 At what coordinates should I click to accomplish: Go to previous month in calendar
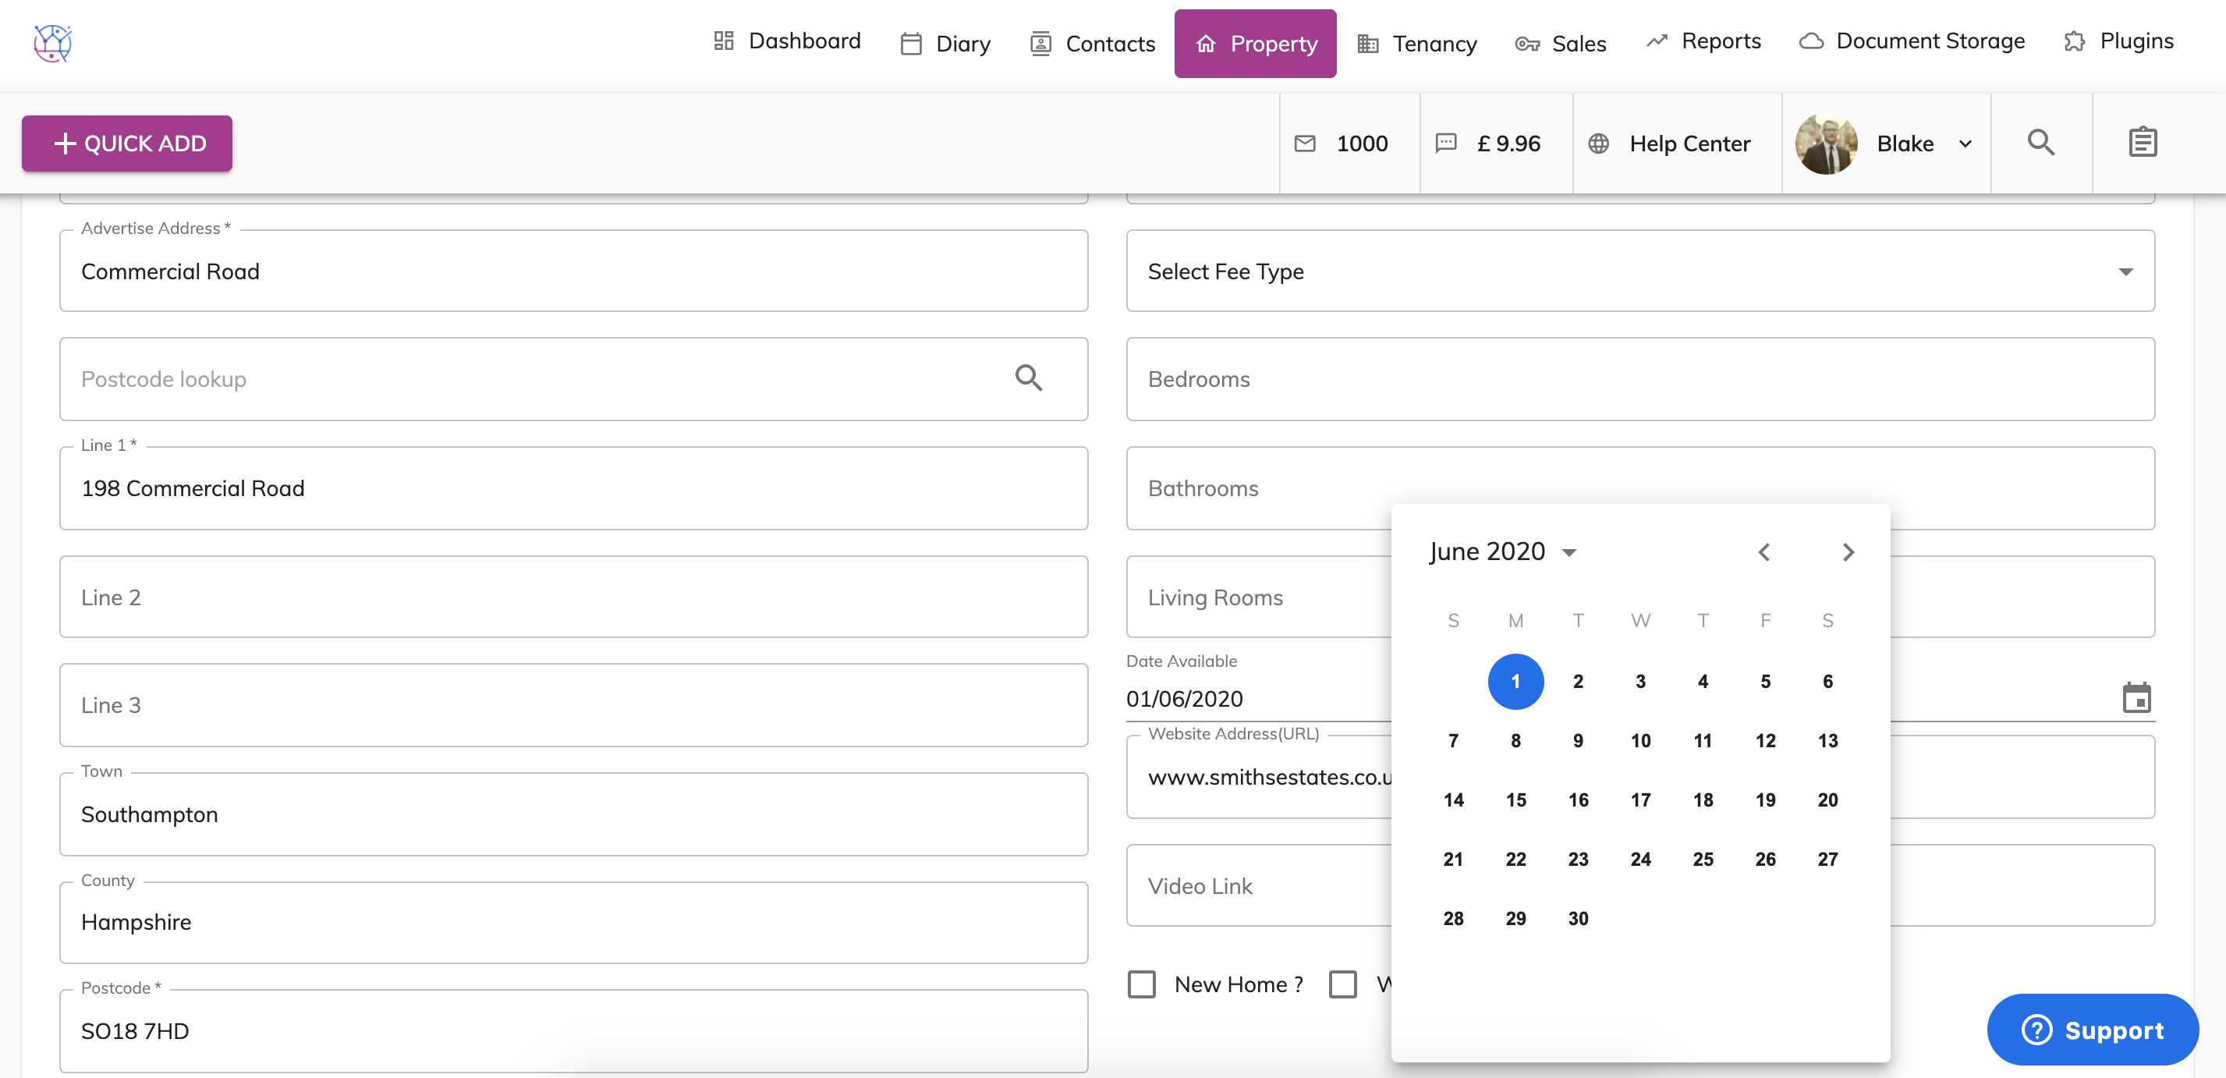(1763, 552)
